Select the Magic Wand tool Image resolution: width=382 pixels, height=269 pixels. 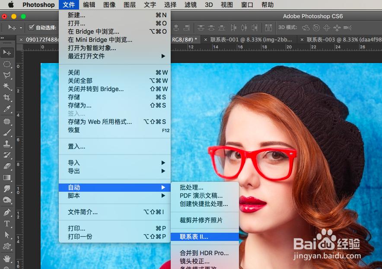[x=7, y=86]
